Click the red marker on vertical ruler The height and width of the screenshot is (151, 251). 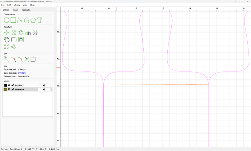59,67
